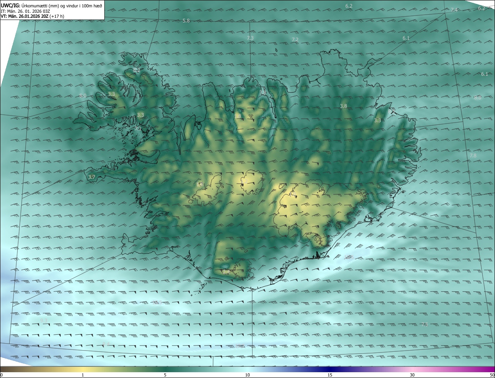
Task: Click the '7.2' value label over the northern sea
Action: coord(295,40)
